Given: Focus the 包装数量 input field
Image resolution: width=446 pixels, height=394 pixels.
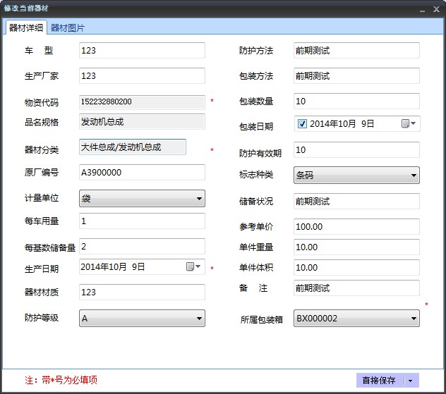Looking at the screenshot, I should pos(356,101).
